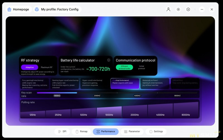Set key scan rate to 4000HZ
Screen dimensions: 223x140
[x=137, y=96]
